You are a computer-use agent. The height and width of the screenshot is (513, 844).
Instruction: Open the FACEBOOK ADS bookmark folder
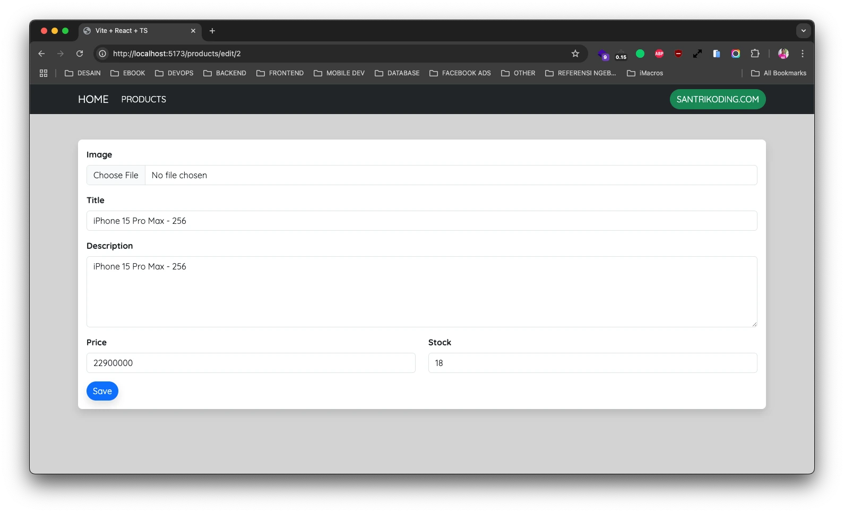click(460, 73)
